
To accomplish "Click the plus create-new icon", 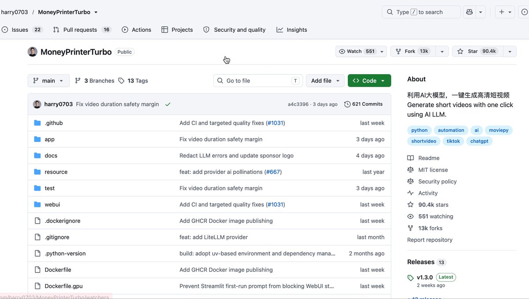I will 502,12.
